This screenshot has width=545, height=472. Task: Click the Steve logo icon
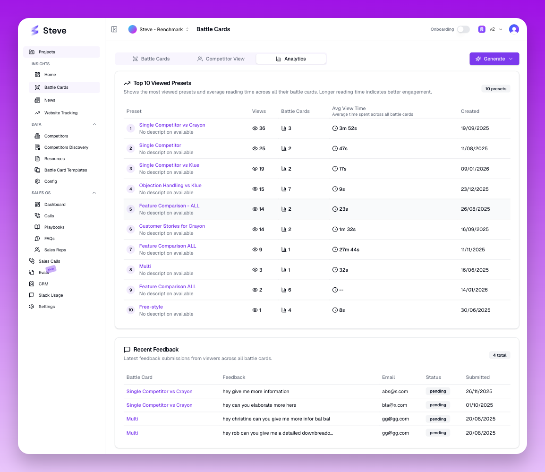(x=34, y=31)
